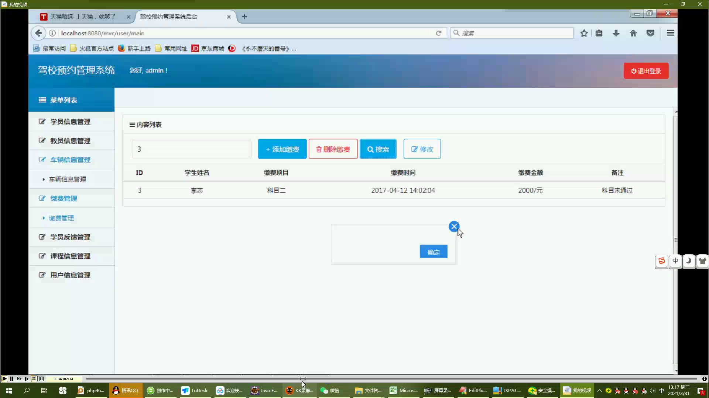Click the Sogou skin shirt icon
Screen dimensions: 709x398
tap(702, 261)
